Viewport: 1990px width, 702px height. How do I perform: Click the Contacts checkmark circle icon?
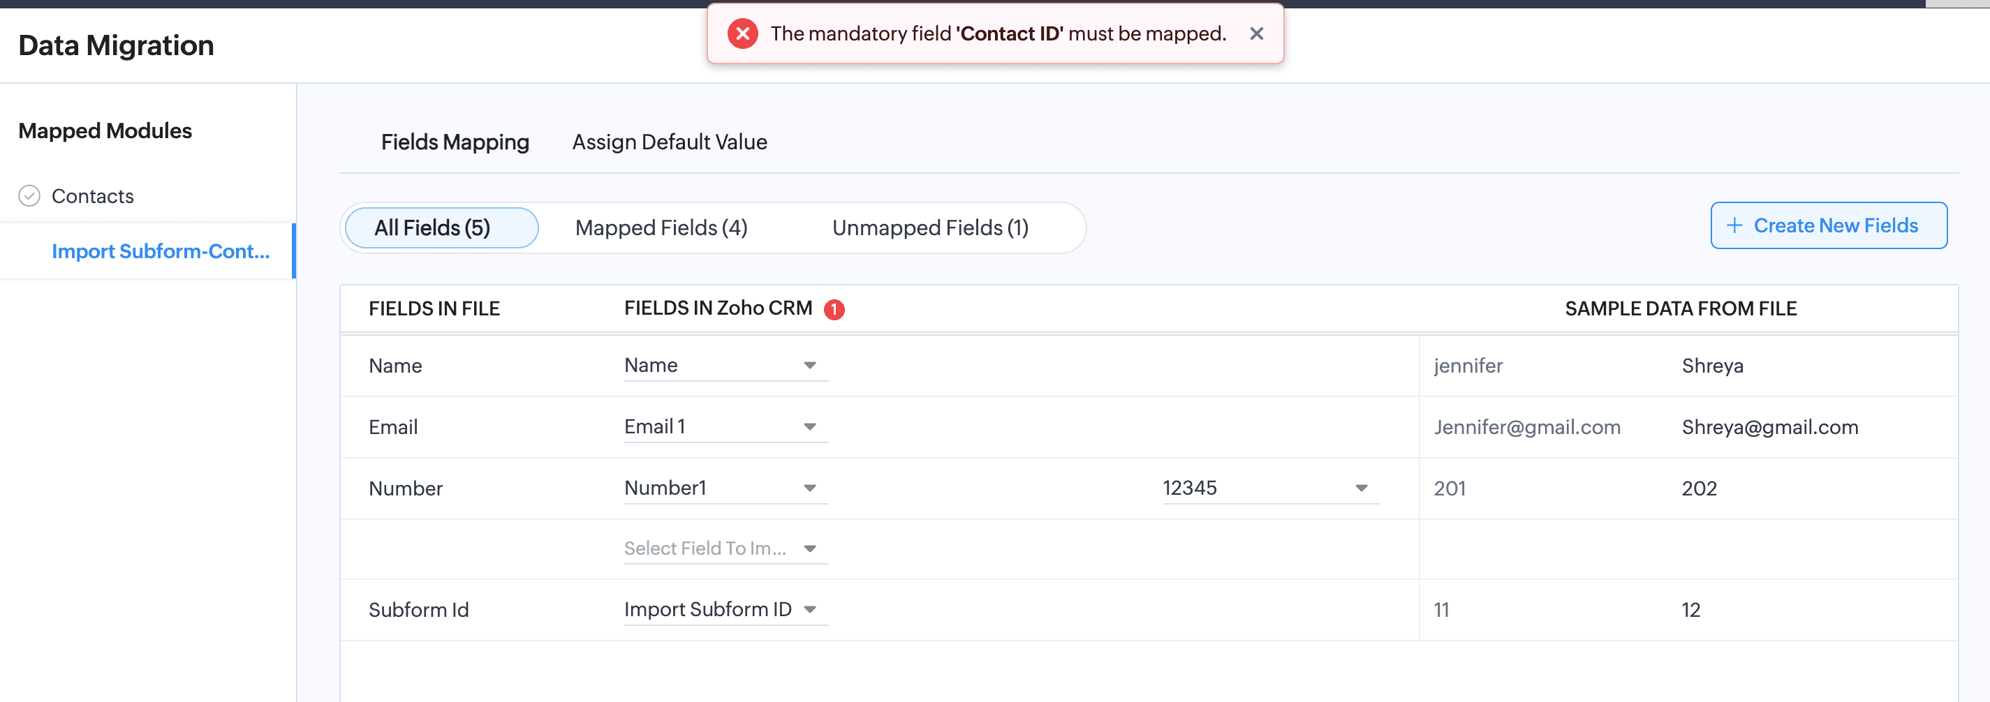click(x=29, y=196)
